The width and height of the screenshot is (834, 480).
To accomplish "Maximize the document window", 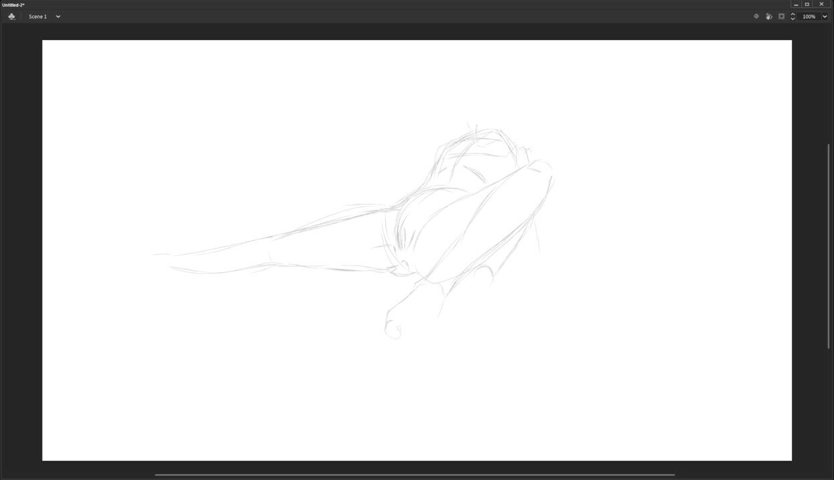I will (x=807, y=5).
